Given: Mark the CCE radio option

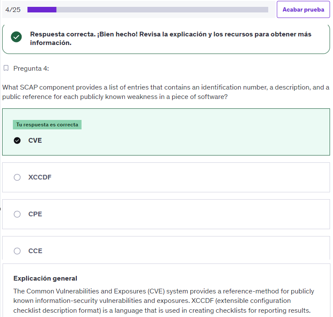Looking at the screenshot, I should tap(17, 251).
